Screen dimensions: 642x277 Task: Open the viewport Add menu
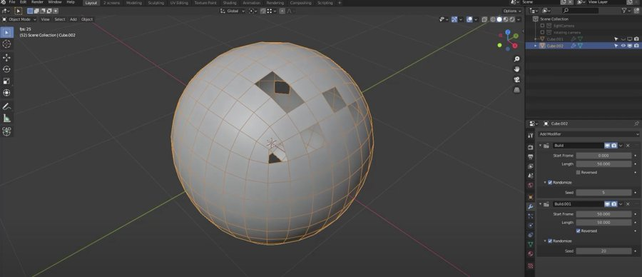pos(73,19)
